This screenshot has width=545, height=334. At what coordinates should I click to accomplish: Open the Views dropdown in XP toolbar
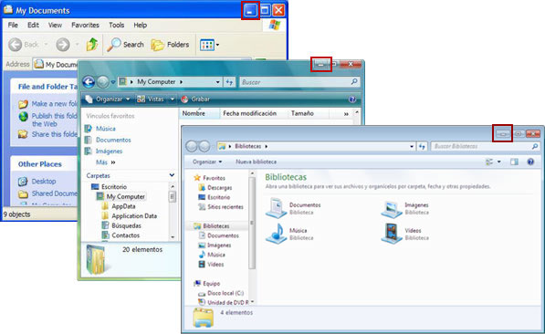point(209,45)
